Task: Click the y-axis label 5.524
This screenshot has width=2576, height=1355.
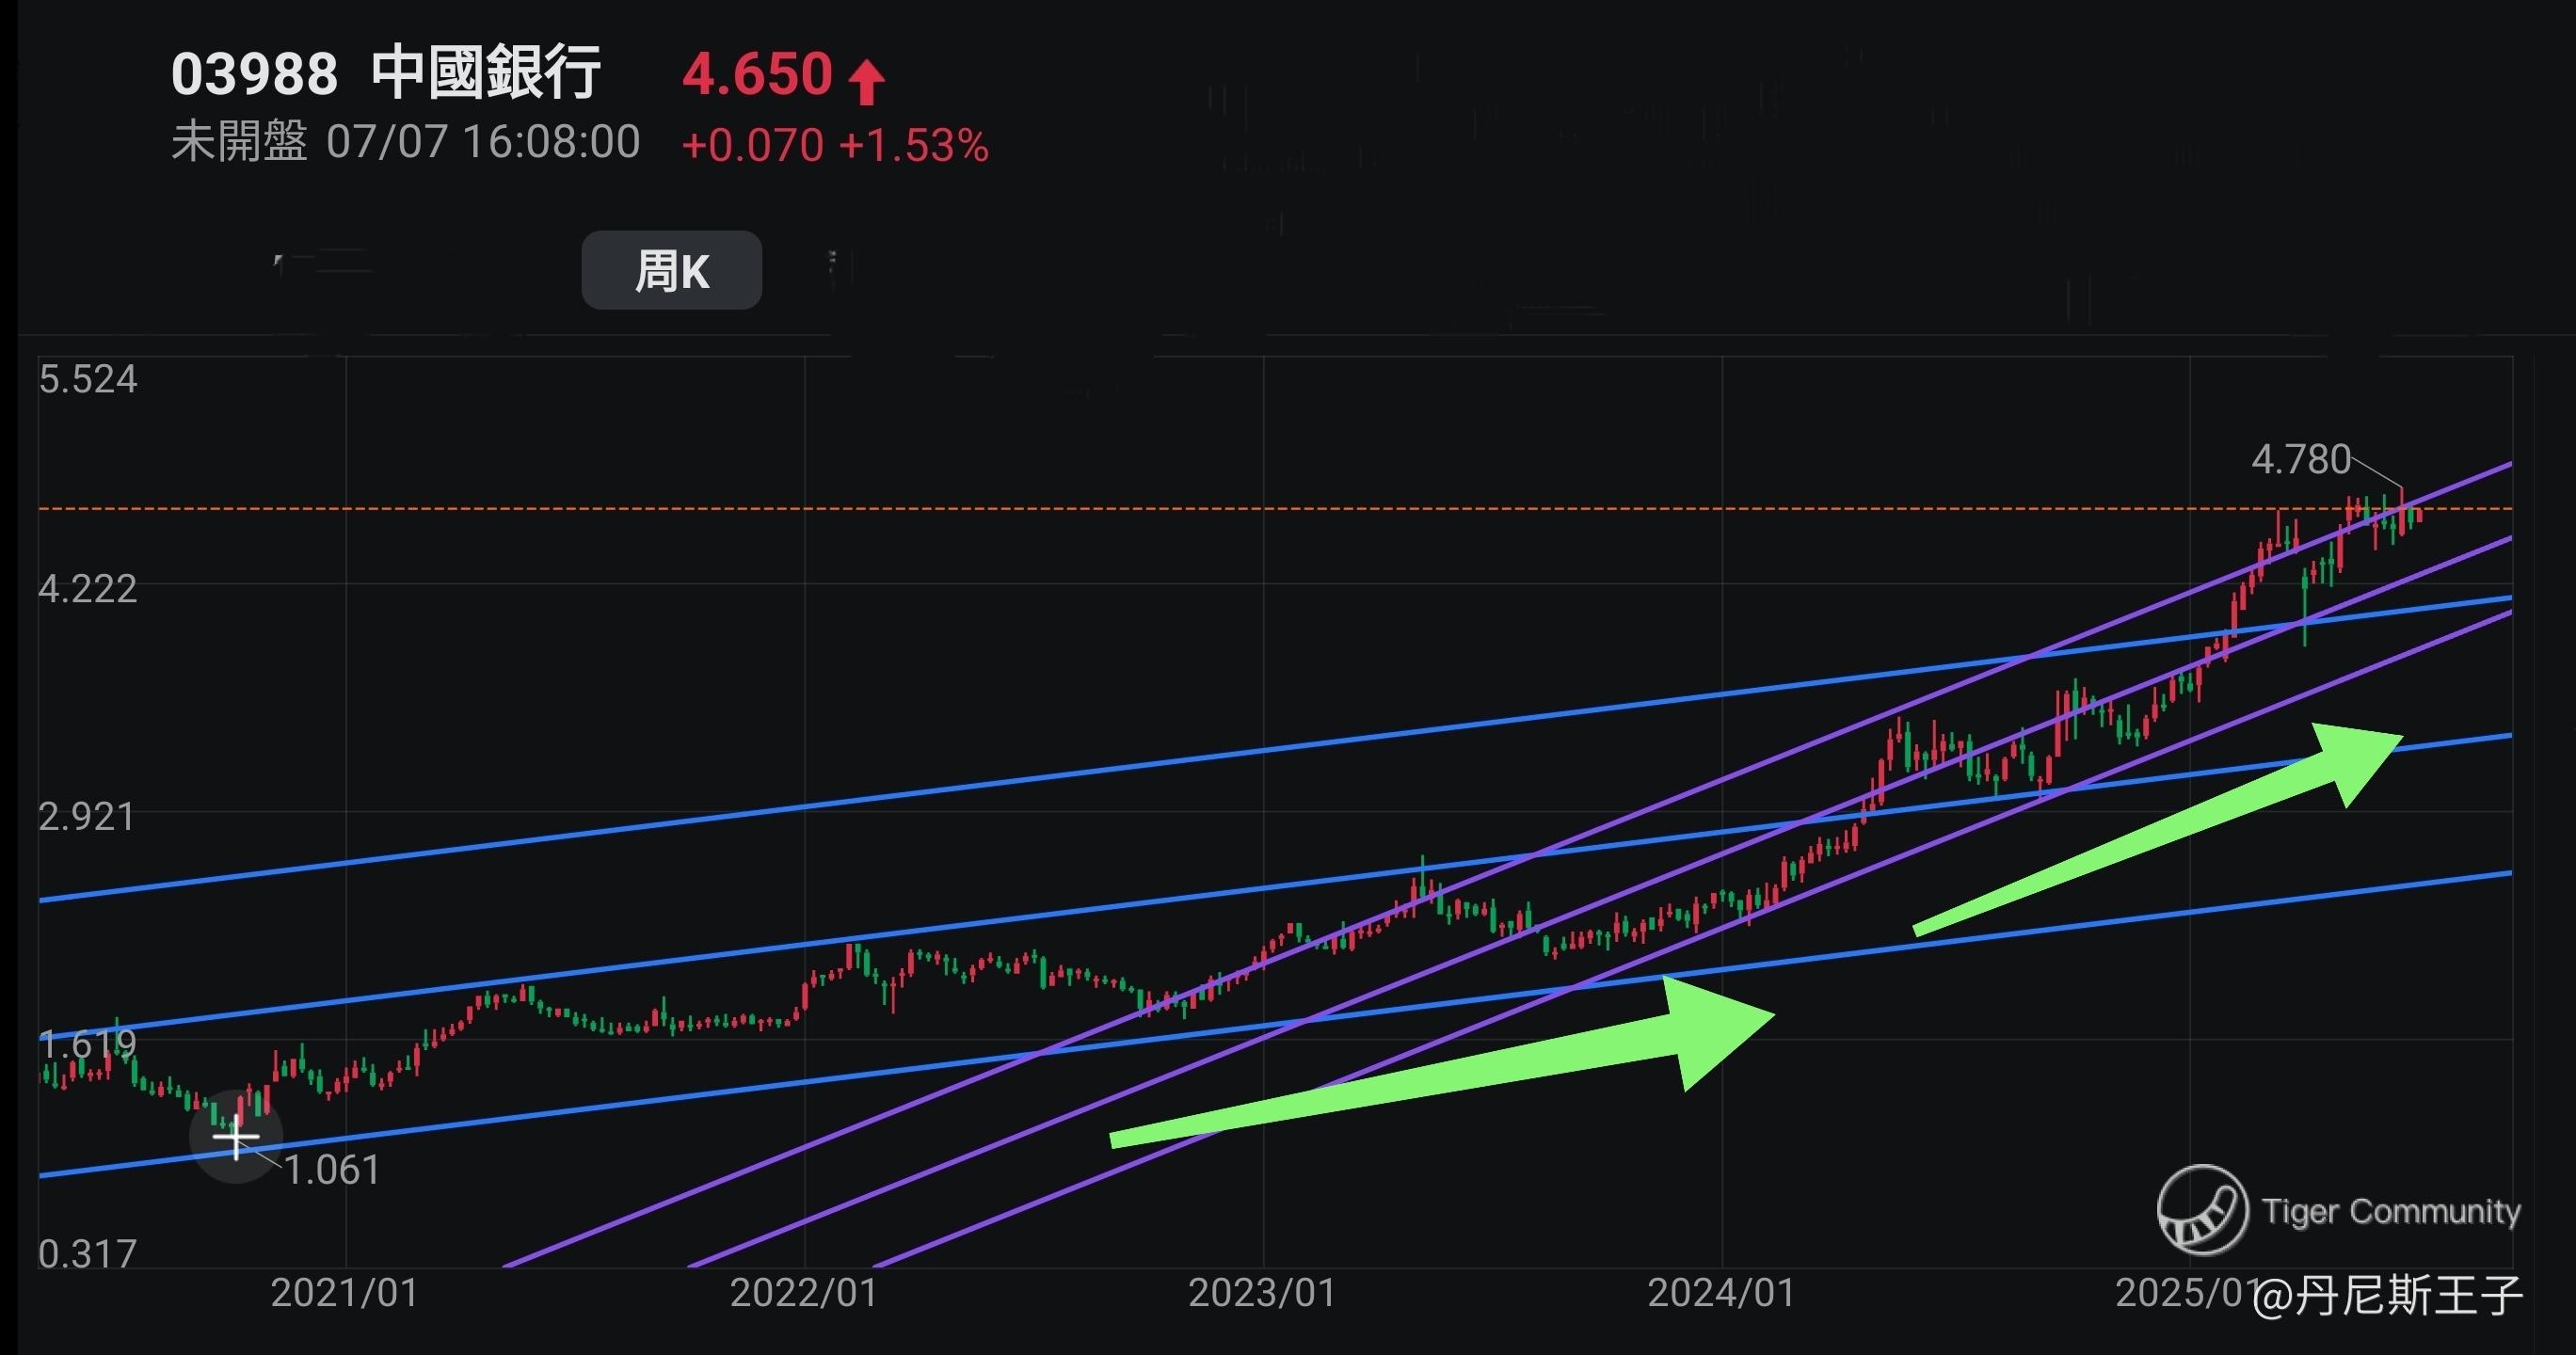Action: pos(88,380)
